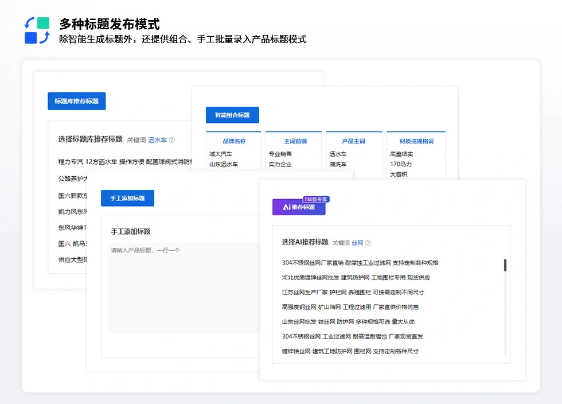The width and height of the screenshot is (562, 404).
Task: Click the 智能组合标题 blue button
Action: 232,115
